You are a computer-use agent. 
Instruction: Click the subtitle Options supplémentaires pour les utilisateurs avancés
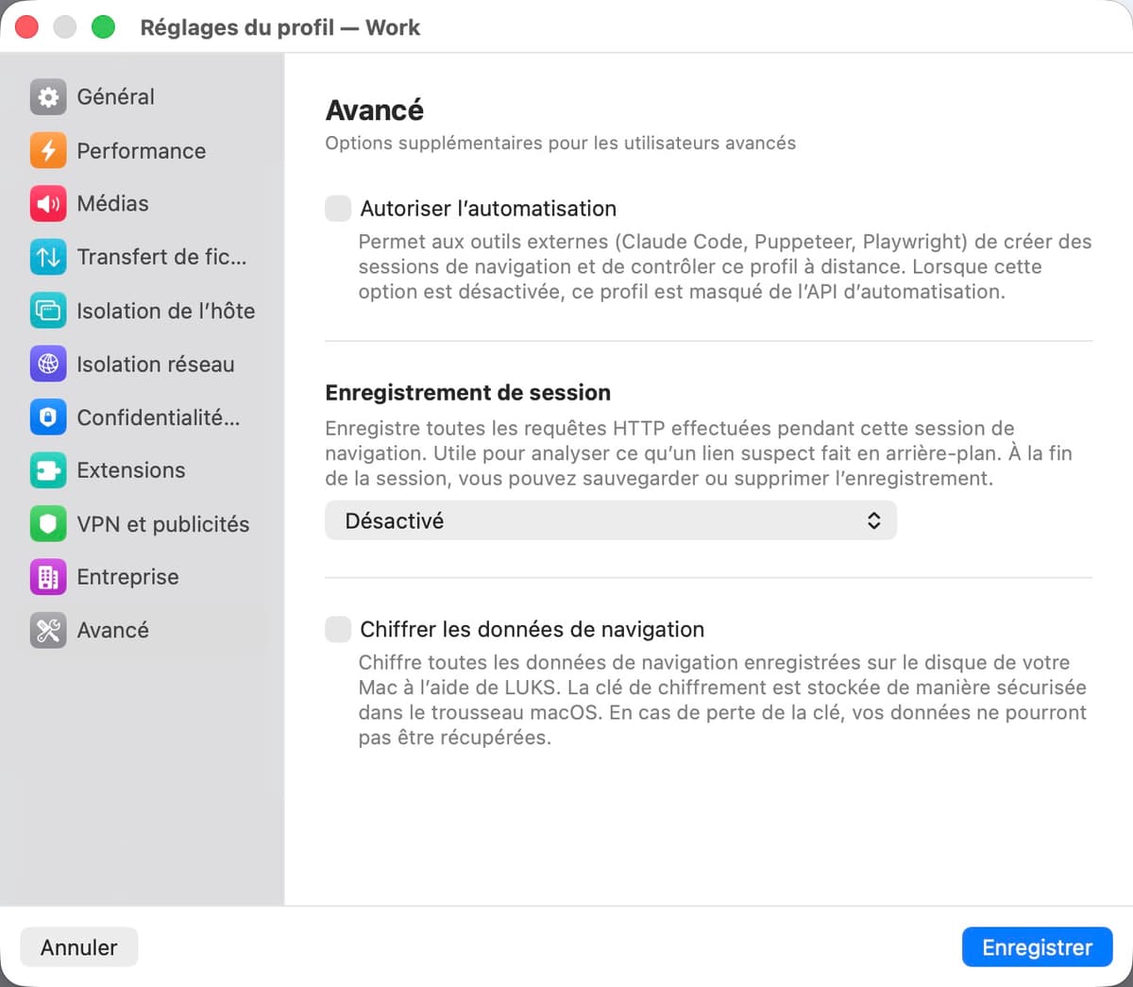(561, 144)
